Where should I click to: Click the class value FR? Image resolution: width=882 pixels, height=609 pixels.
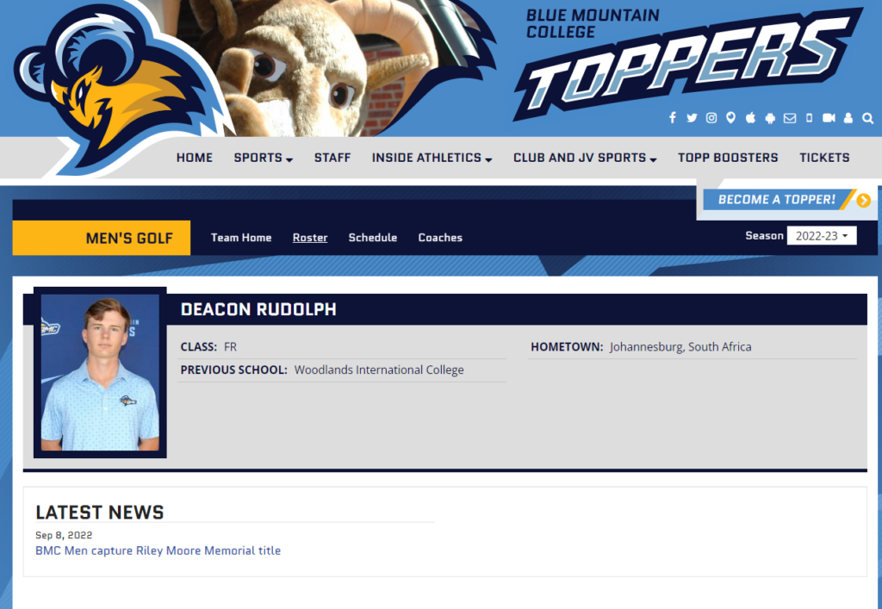coord(230,346)
